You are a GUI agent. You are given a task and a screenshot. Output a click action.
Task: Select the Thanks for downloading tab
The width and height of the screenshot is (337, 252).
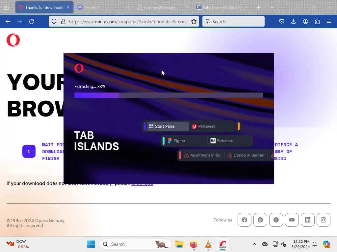point(44,7)
